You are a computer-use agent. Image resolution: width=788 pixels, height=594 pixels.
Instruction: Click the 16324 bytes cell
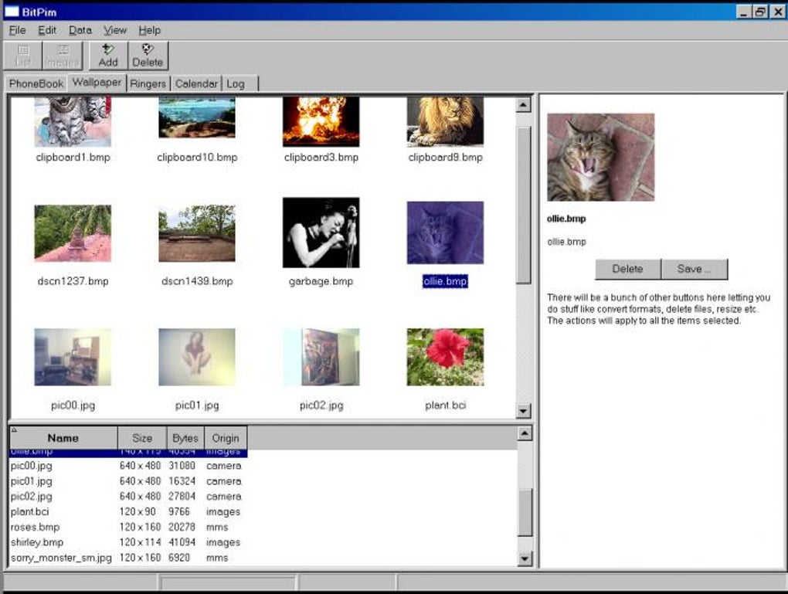(182, 481)
